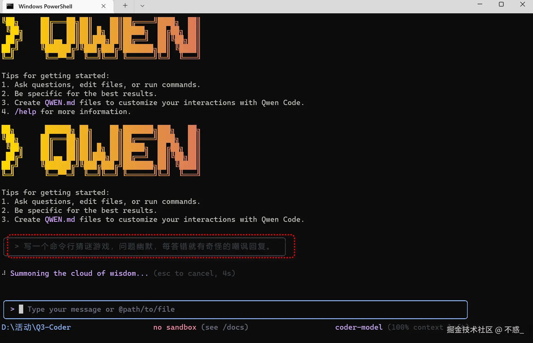This screenshot has width=533, height=343.
Task: Click the D:\活动\Q3-Coder working directory path
Action: tap(36, 327)
